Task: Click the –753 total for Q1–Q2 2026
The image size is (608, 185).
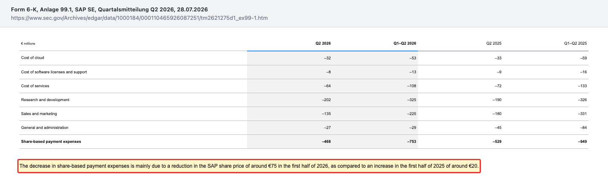Action: (412, 142)
